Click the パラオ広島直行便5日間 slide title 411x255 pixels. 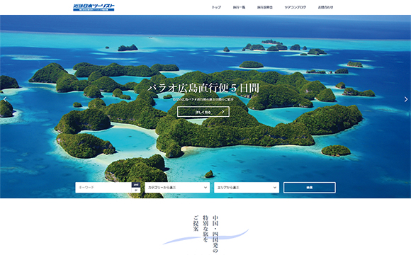click(203, 88)
